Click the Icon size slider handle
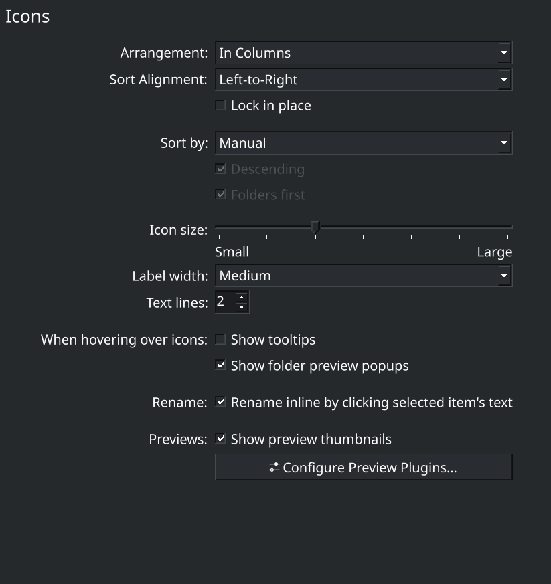551x584 pixels. click(x=315, y=227)
